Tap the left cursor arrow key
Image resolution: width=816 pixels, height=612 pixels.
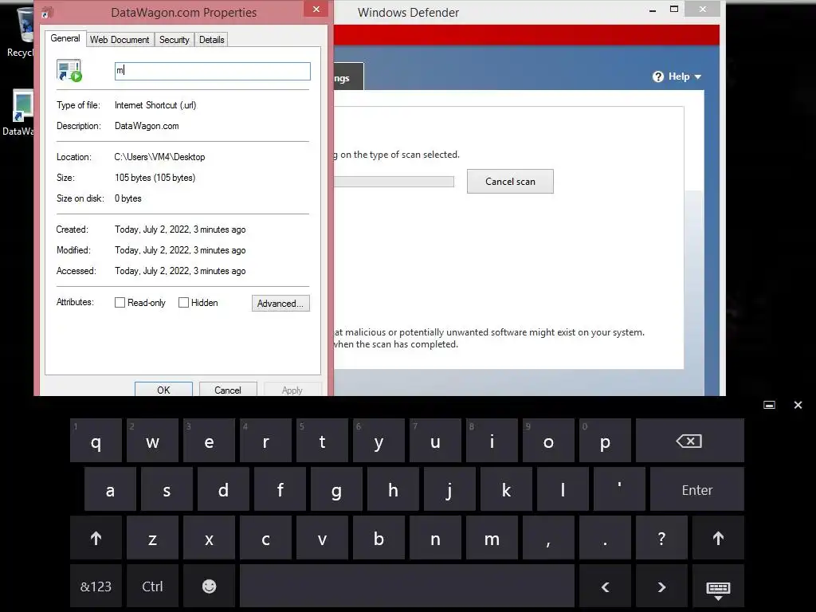click(x=605, y=586)
